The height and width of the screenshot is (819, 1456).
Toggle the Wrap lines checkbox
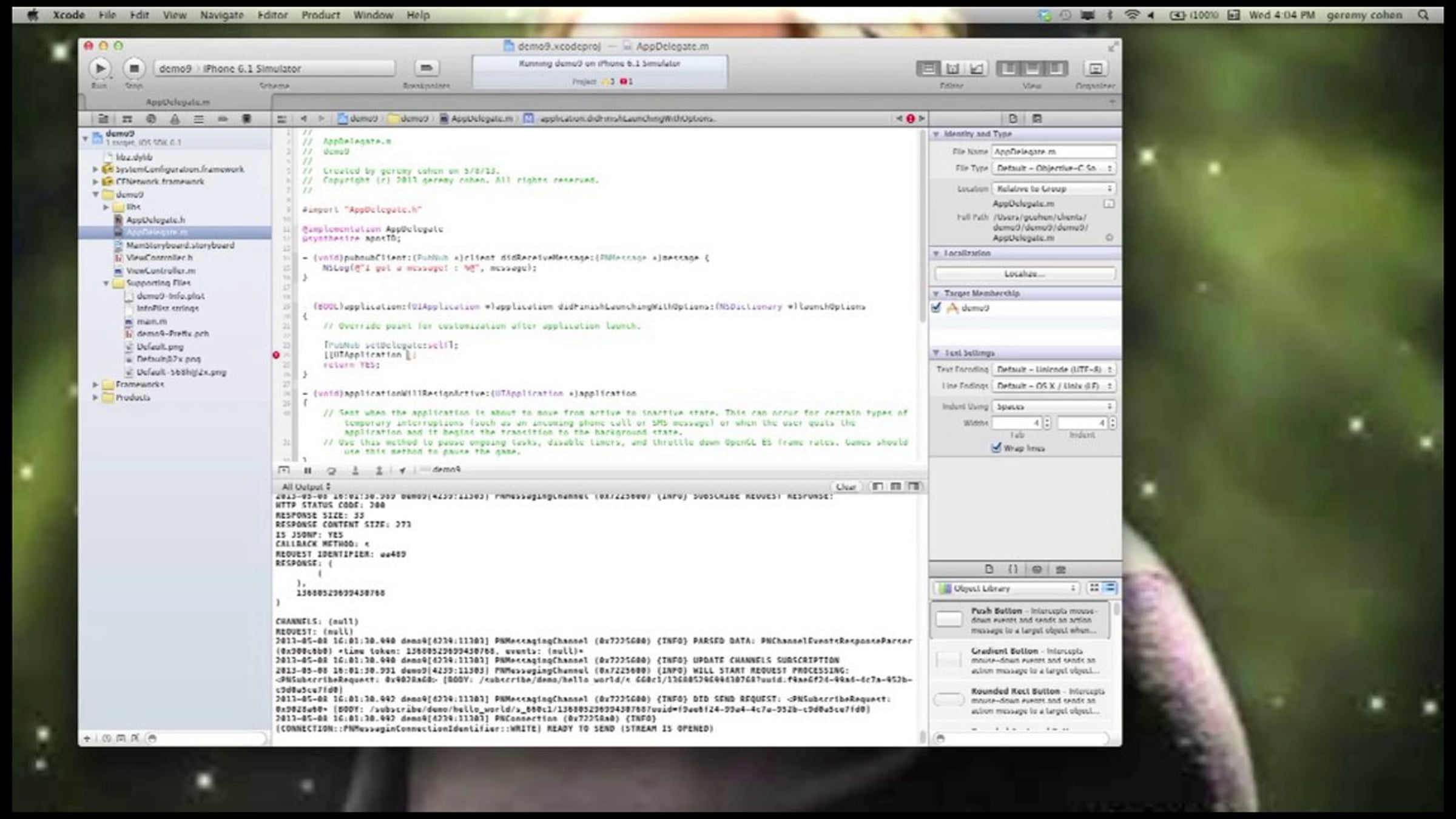point(996,448)
